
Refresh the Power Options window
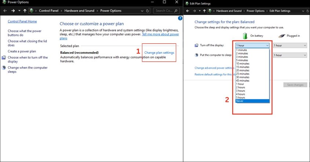pos(147,11)
